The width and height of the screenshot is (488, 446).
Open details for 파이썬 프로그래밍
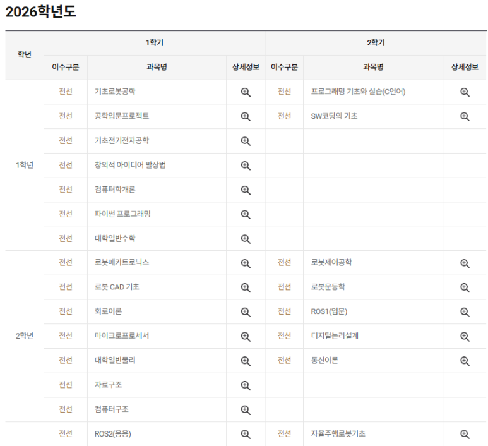[x=246, y=214]
